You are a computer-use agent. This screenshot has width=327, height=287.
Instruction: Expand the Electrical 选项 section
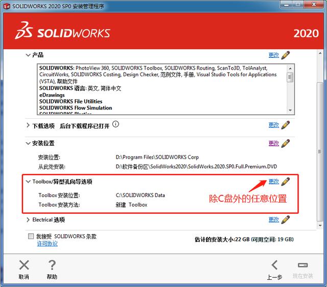tap(28, 220)
